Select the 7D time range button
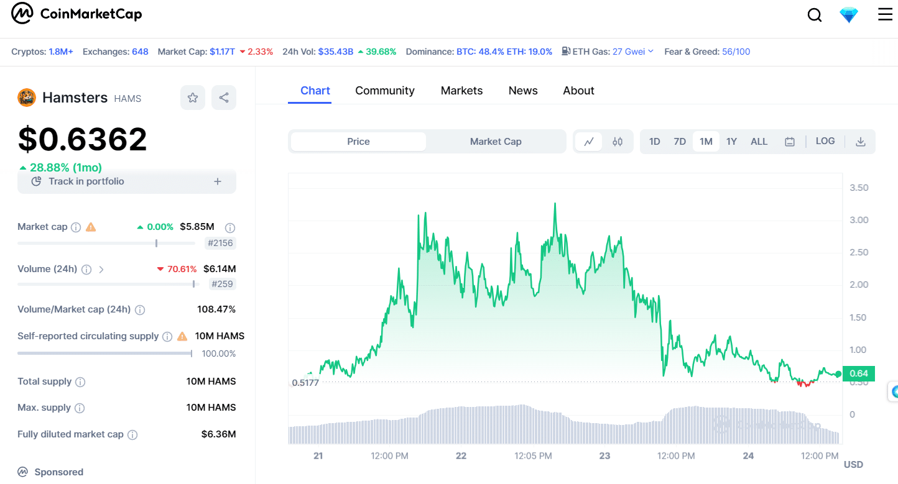Screen dimensions: 898x484 click(680, 142)
